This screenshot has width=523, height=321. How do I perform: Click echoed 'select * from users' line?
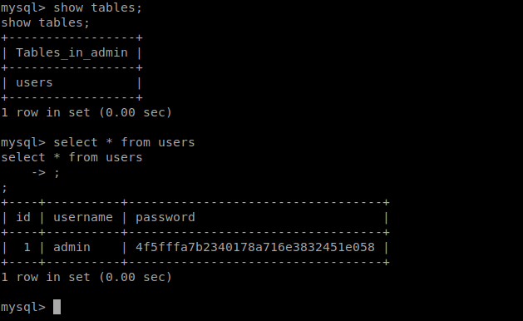[72, 157]
